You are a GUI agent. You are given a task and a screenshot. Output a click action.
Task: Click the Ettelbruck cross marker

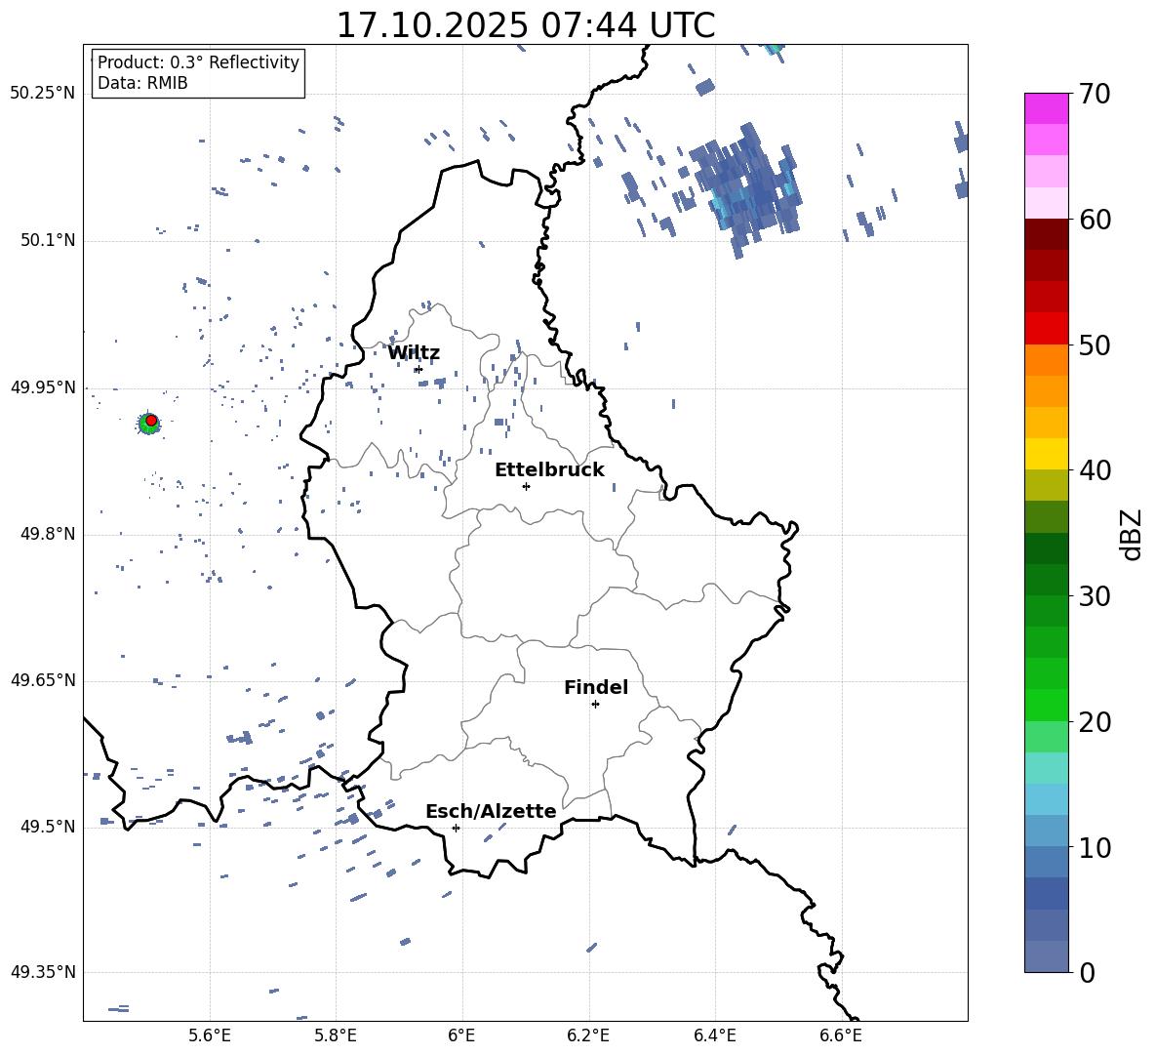click(x=526, y=486)
